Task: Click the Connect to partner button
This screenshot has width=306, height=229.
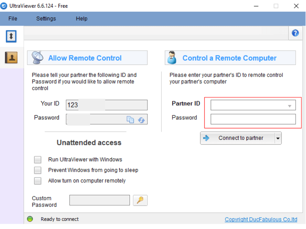Action: tap(237, 138)
